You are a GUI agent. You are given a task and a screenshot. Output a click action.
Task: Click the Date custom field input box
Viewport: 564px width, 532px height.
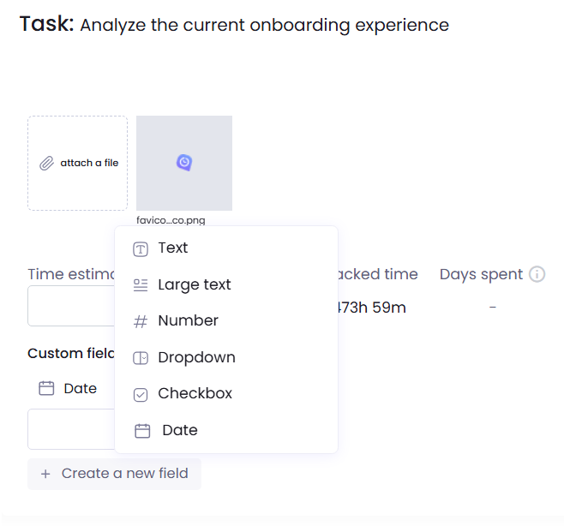pos(70,429)
